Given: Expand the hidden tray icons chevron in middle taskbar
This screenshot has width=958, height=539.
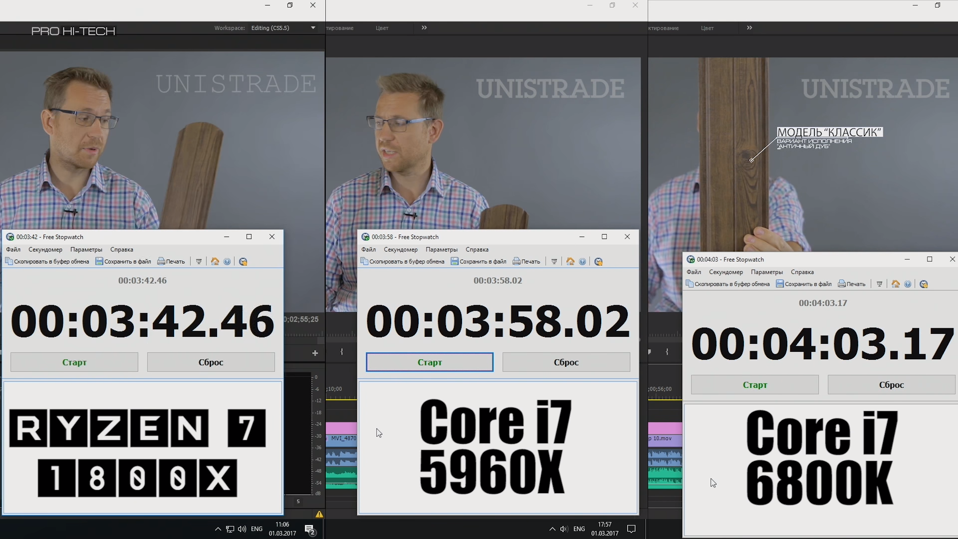Looking at the screenshot, I should coord(552,529).
